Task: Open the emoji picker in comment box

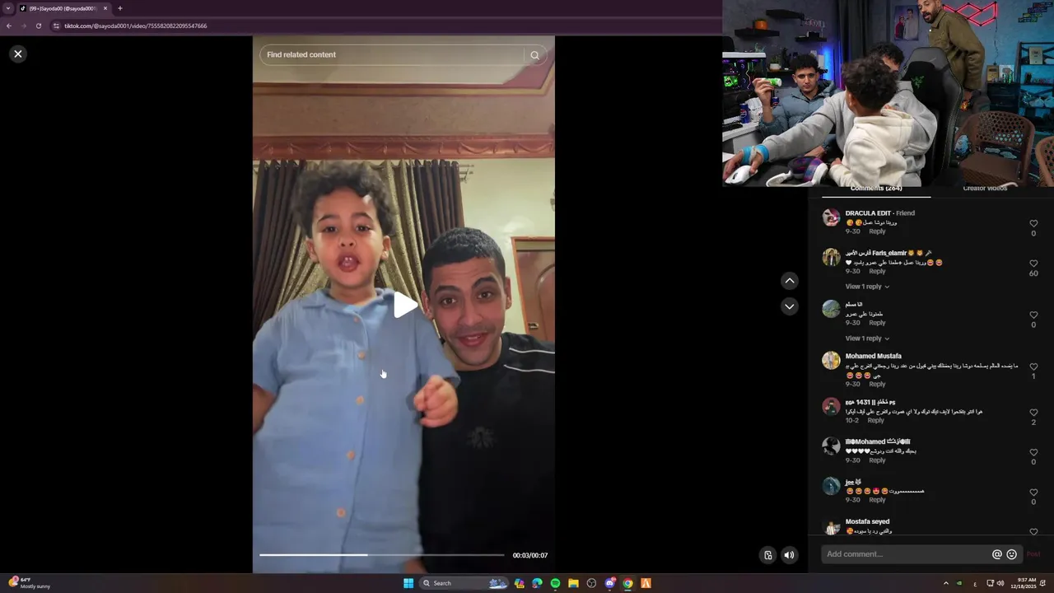Action: [x=1011, y=554]
